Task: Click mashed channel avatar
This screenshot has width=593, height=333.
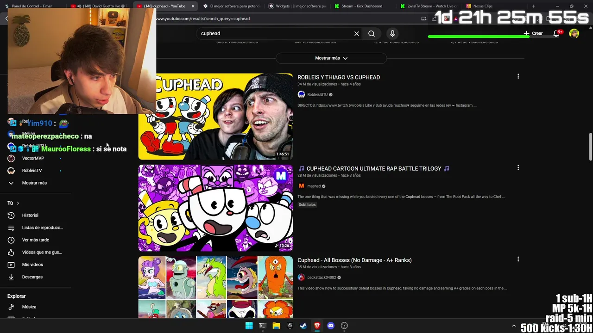Action: tap(301, 186)
